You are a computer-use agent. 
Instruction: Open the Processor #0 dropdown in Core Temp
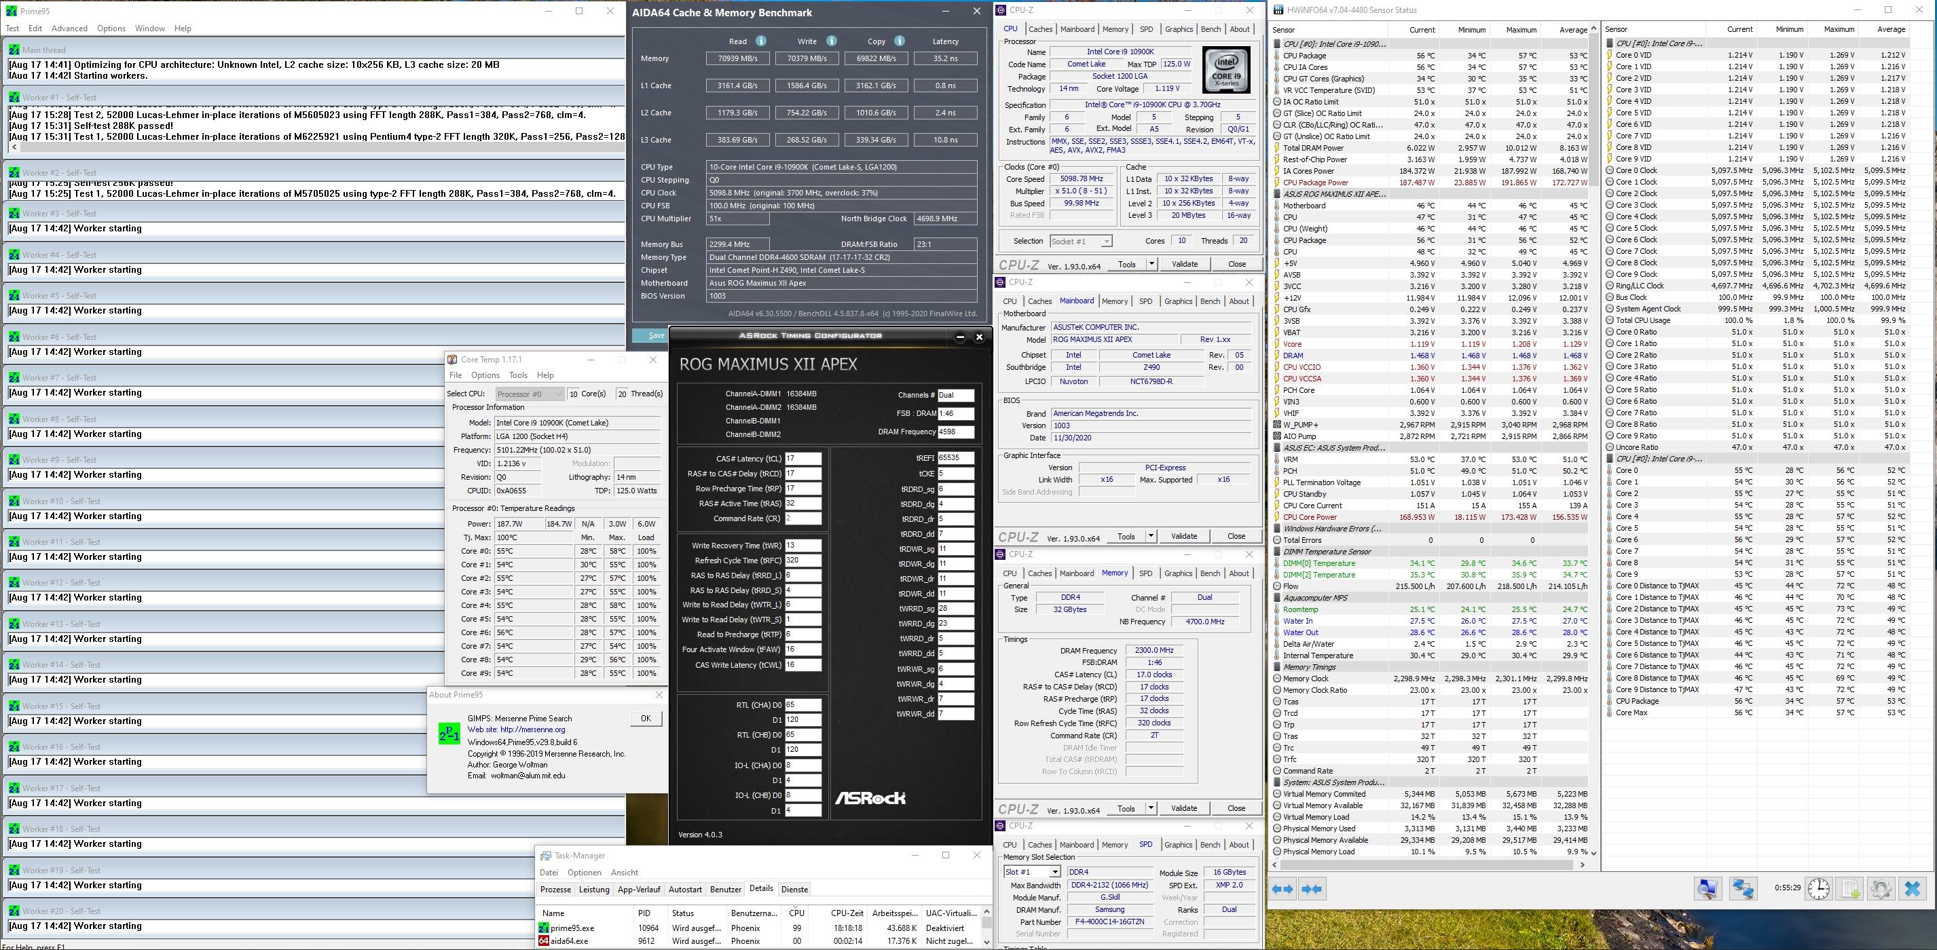pyautogui.click(x=530, y=394)
